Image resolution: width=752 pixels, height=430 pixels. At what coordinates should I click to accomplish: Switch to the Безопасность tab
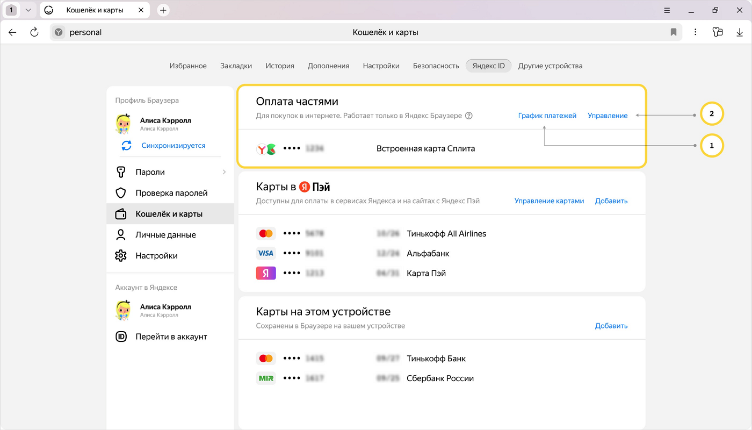pos(436,66)
